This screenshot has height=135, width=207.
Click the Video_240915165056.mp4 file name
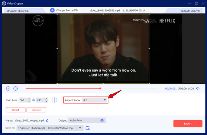coord(105,10)
